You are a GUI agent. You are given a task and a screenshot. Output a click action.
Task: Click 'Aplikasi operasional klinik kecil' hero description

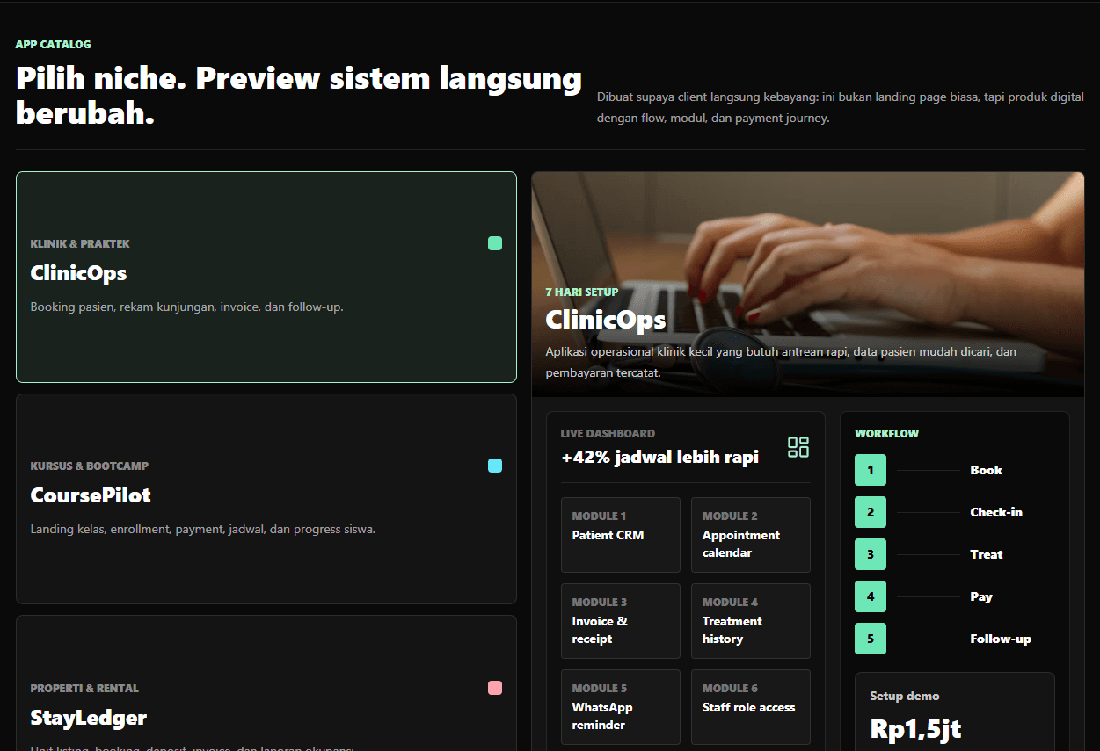pyautogui.click(x=781, y=362)
